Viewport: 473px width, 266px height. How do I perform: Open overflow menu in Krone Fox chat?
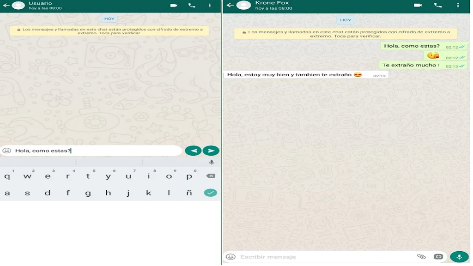458,5
